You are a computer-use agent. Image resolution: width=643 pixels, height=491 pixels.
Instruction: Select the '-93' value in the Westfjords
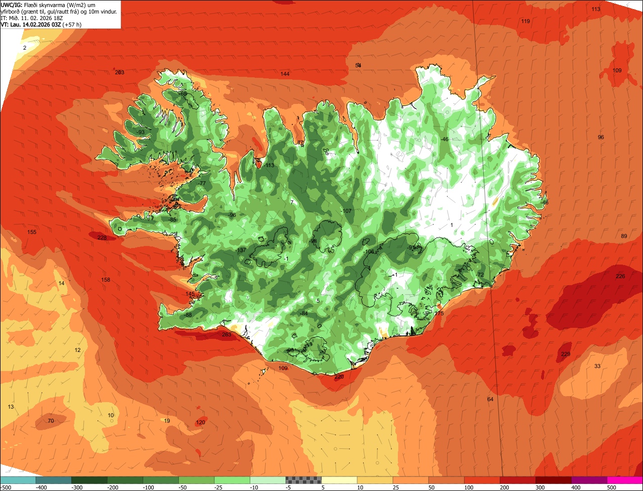point(140,133)
